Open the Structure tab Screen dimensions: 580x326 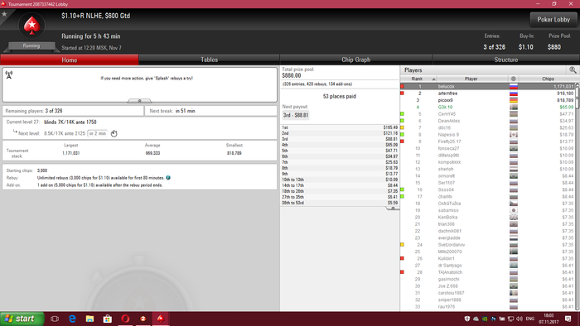click(x=505, y=60)
